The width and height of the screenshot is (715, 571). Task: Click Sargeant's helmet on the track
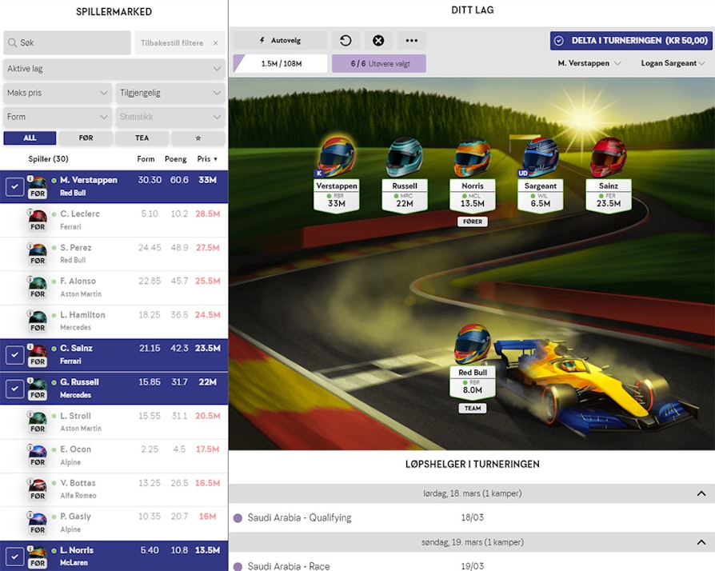(541, 157)
